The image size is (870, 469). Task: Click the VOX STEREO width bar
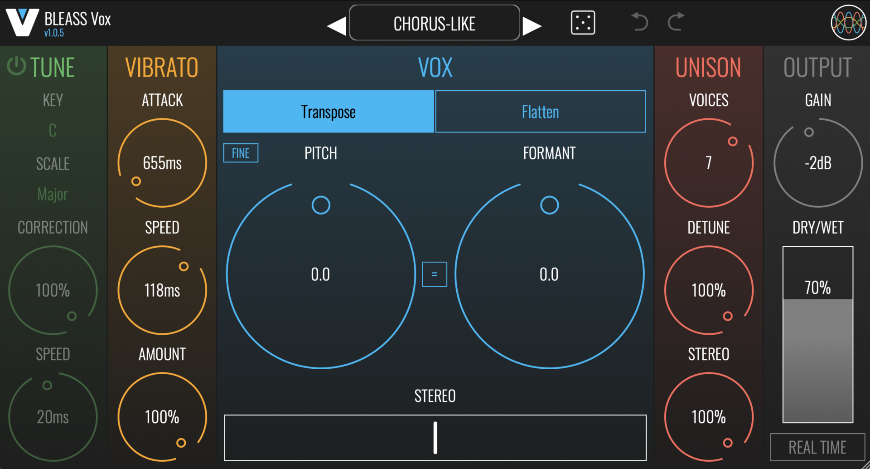[435, 438]
